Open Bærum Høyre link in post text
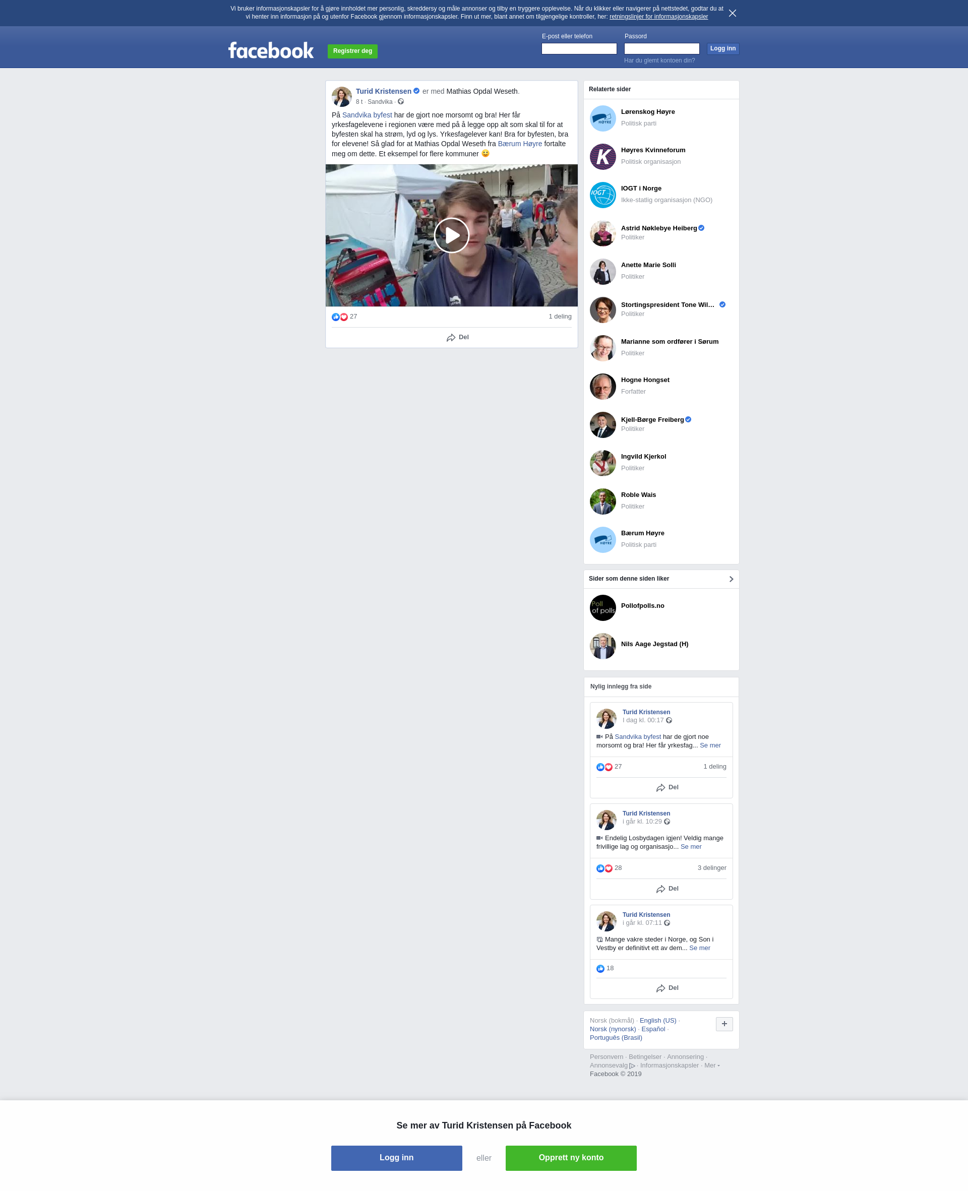The height and width of the screenshot is (1191, 968). coord(520,144)
